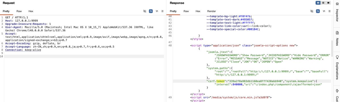Switch Request view to Hex tab
Viewport: 340px width, 102px height.
31,11
